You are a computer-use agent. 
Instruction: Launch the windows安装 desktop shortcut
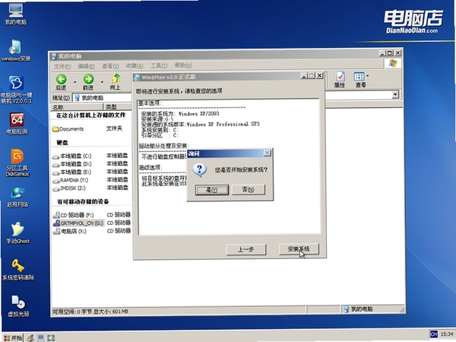16,50
